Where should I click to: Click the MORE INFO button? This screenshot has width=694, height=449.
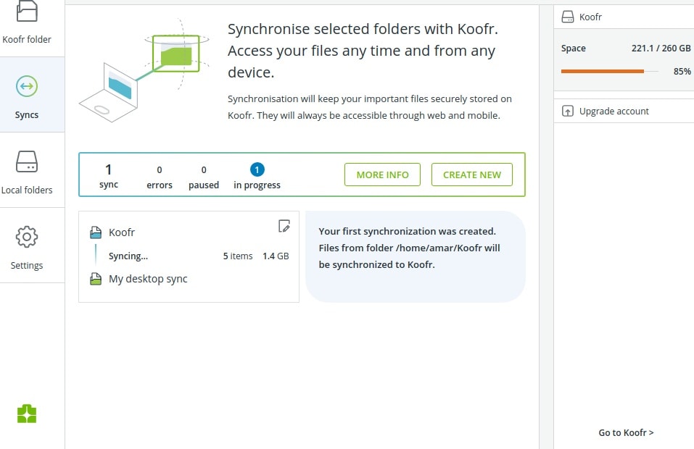click(382, 175)
